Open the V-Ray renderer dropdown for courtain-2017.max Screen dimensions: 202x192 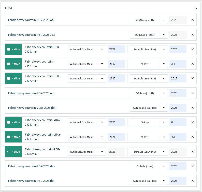(164, 64)
